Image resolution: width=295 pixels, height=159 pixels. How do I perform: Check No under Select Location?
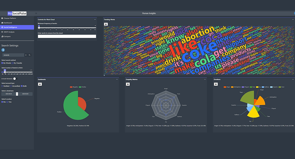pyautogui.click(x=2, y=102)
